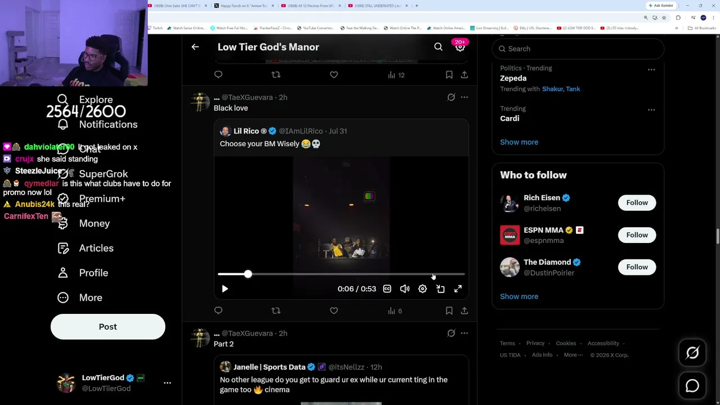Expand the More menu in the sidebar
Screen dimensions: 720x405
coord(80,298)
